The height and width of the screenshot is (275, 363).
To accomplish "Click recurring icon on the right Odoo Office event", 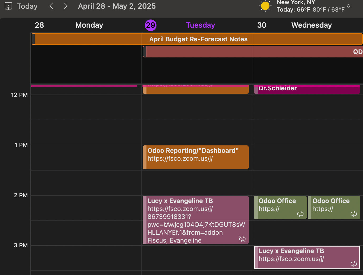I will 354,214.
